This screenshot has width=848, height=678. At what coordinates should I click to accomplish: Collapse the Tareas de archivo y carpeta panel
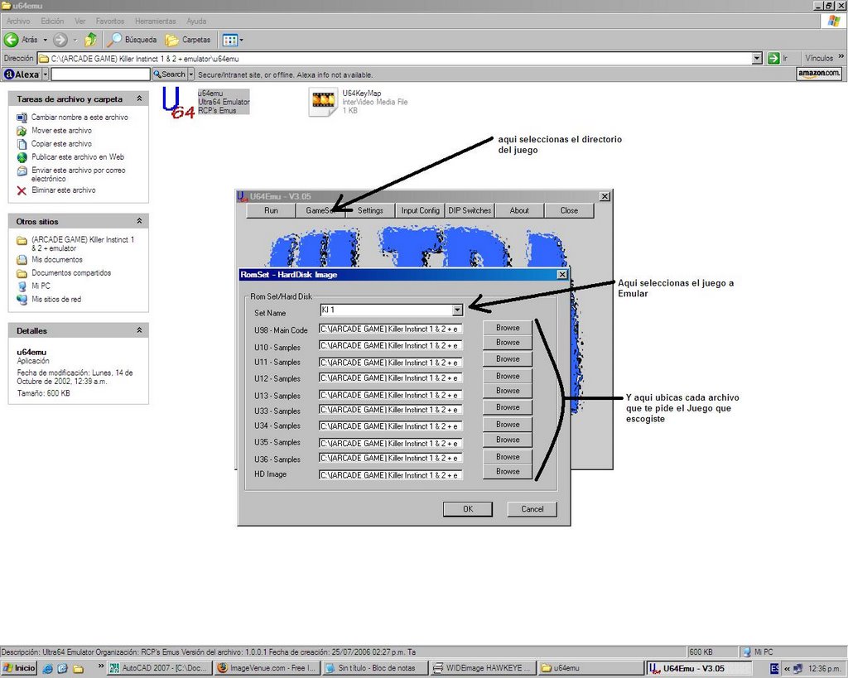139,99
